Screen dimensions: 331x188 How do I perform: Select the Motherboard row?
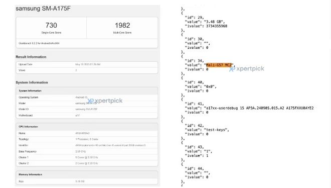click(87, 116)
